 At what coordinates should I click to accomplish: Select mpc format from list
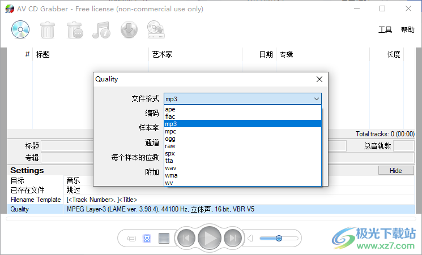coord(242,131)
